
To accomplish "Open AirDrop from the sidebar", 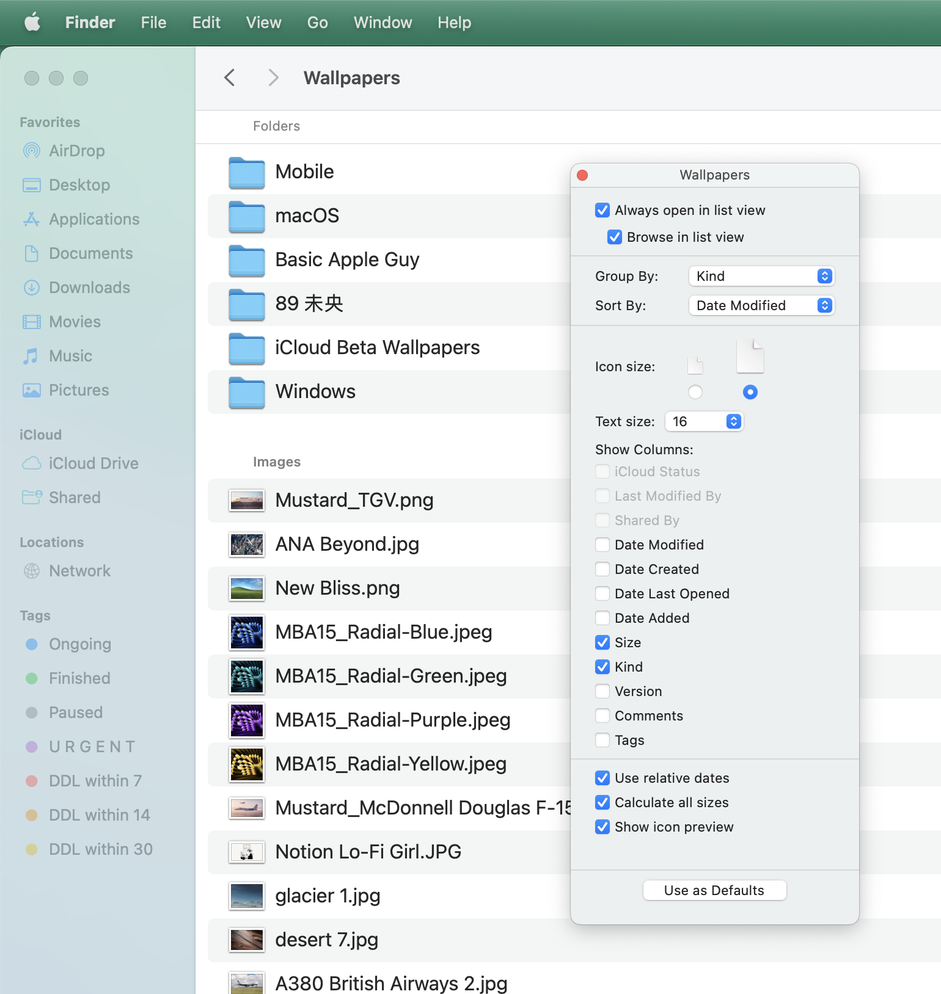I will point(76,151).
